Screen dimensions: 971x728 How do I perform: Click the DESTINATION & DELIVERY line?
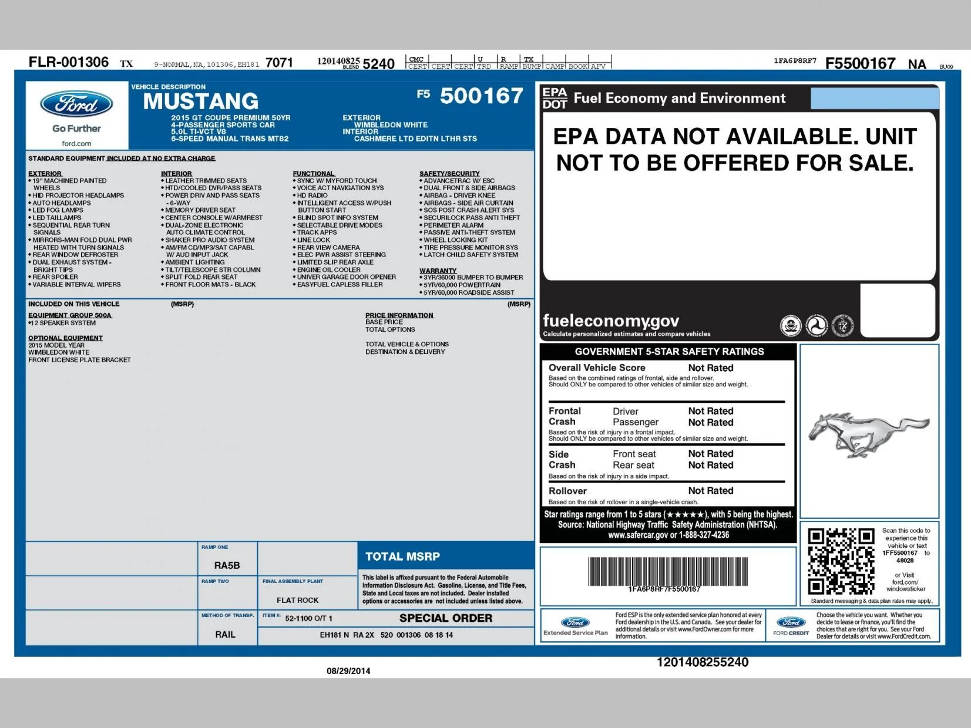405,352
